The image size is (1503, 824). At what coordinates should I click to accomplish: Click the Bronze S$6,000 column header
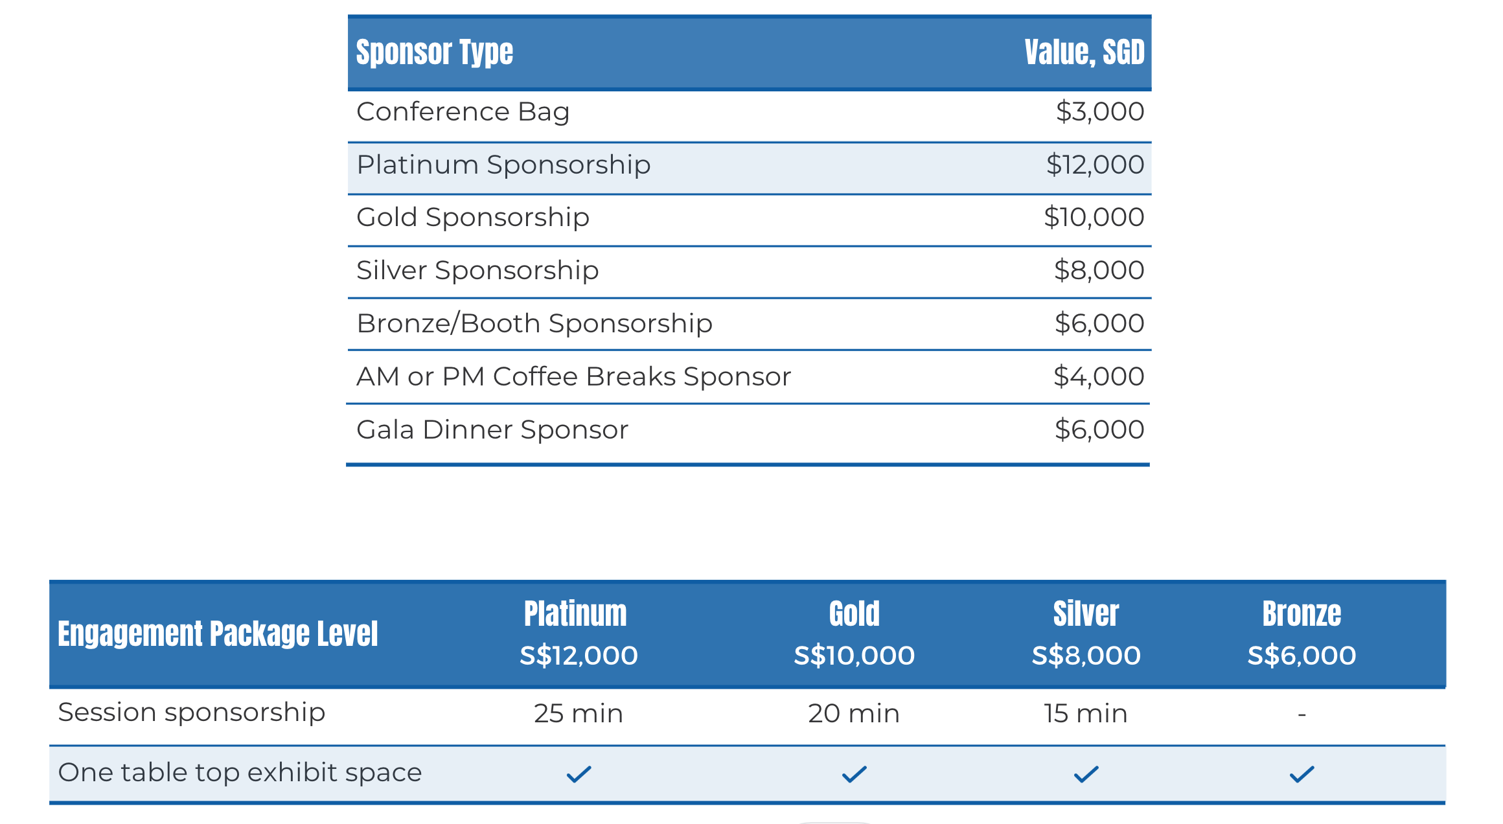click(x=1302, y=633)
